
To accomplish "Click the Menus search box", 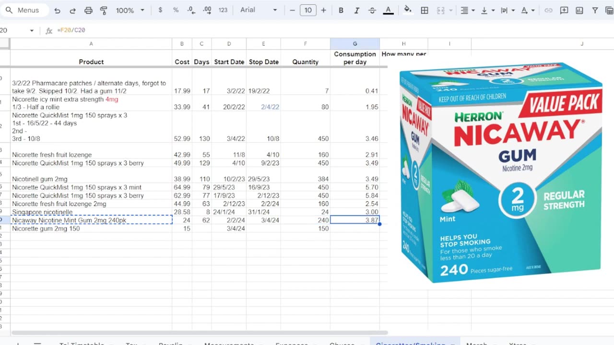I will click(x=24, y=10).
